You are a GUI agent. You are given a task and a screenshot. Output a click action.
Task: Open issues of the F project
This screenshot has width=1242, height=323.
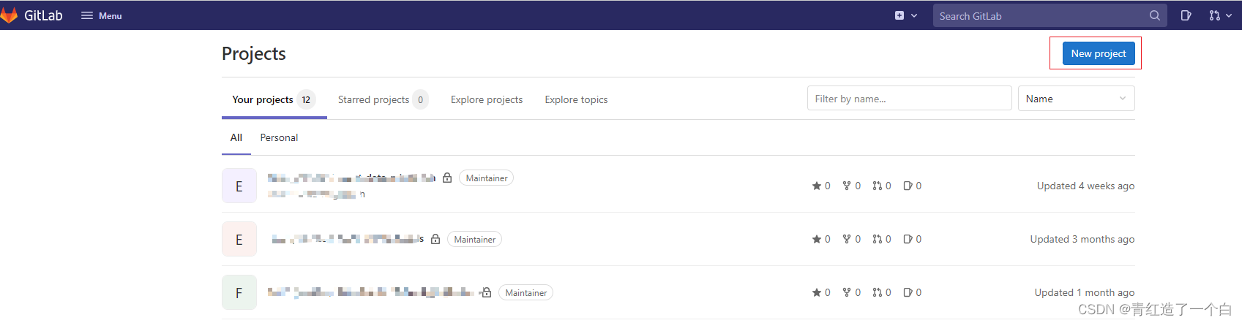point(913,292)
